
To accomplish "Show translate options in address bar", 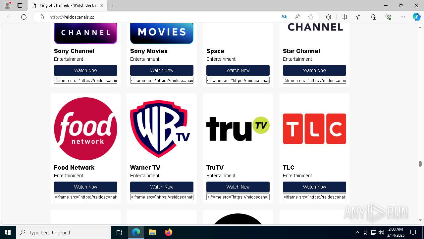I will click(x=284, y=17).
